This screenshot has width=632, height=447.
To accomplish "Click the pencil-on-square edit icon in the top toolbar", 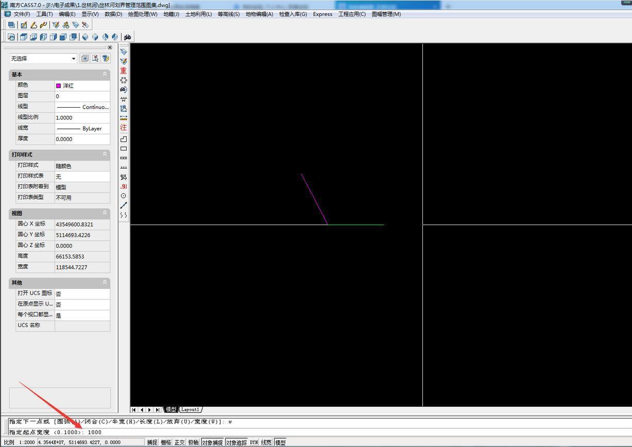I will 24,25.
